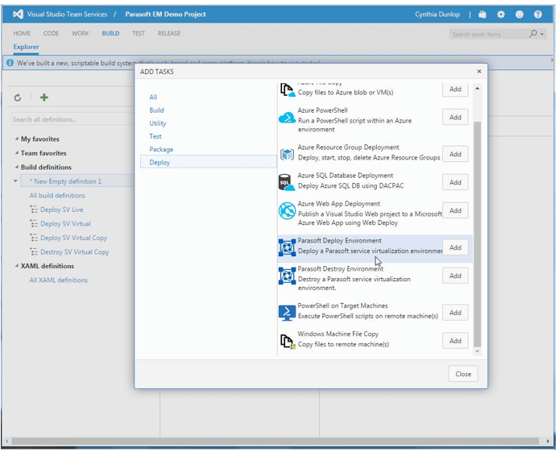Click the Close button in dialog
This screenshot has height=452, width=559.
coord(463,374)
